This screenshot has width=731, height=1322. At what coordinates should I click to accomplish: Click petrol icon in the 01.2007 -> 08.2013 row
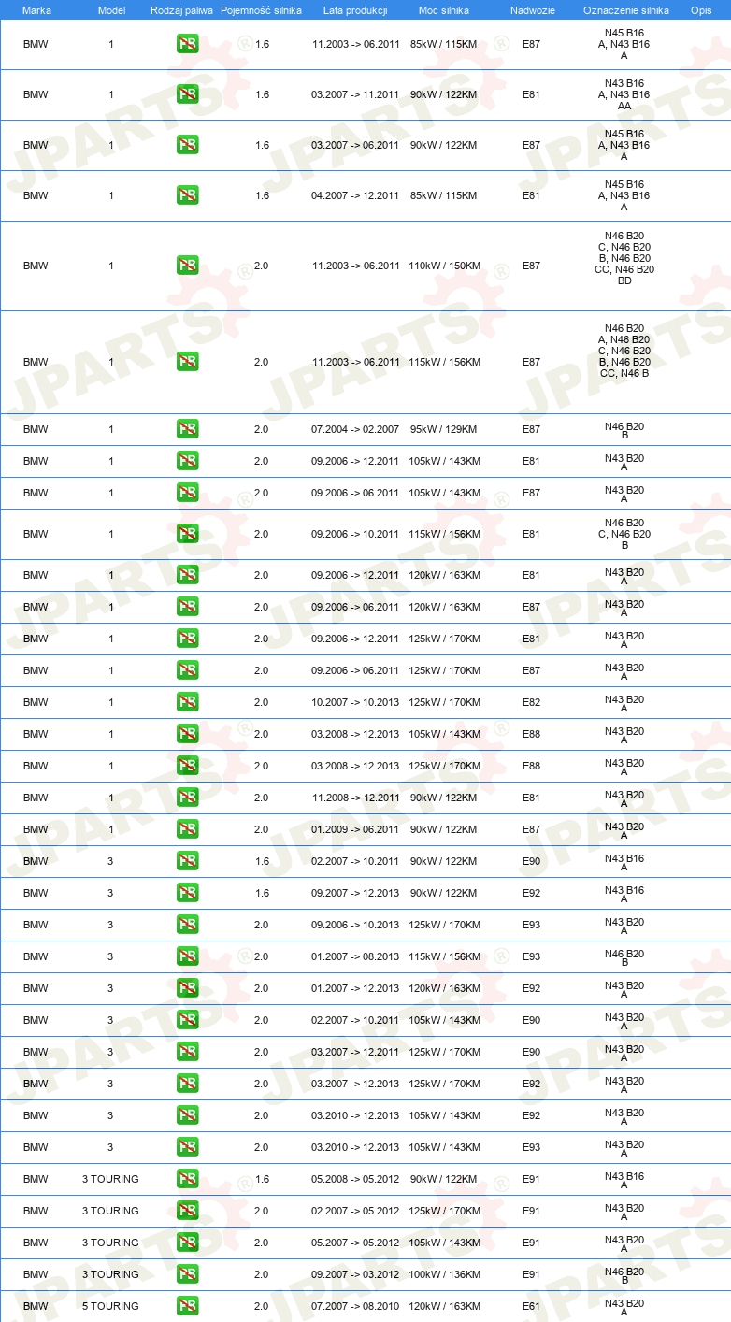pos(187,956)
